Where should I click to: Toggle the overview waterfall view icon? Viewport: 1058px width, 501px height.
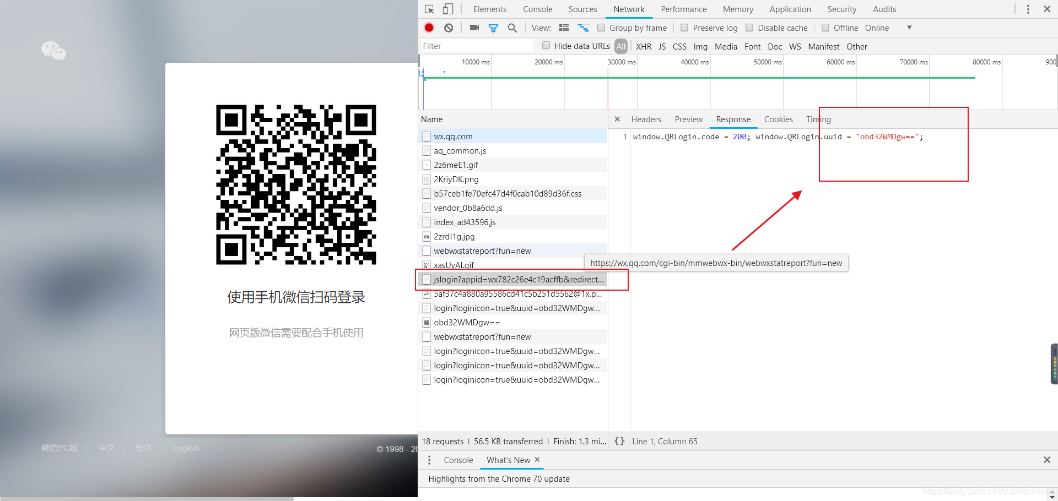[583, 28]
